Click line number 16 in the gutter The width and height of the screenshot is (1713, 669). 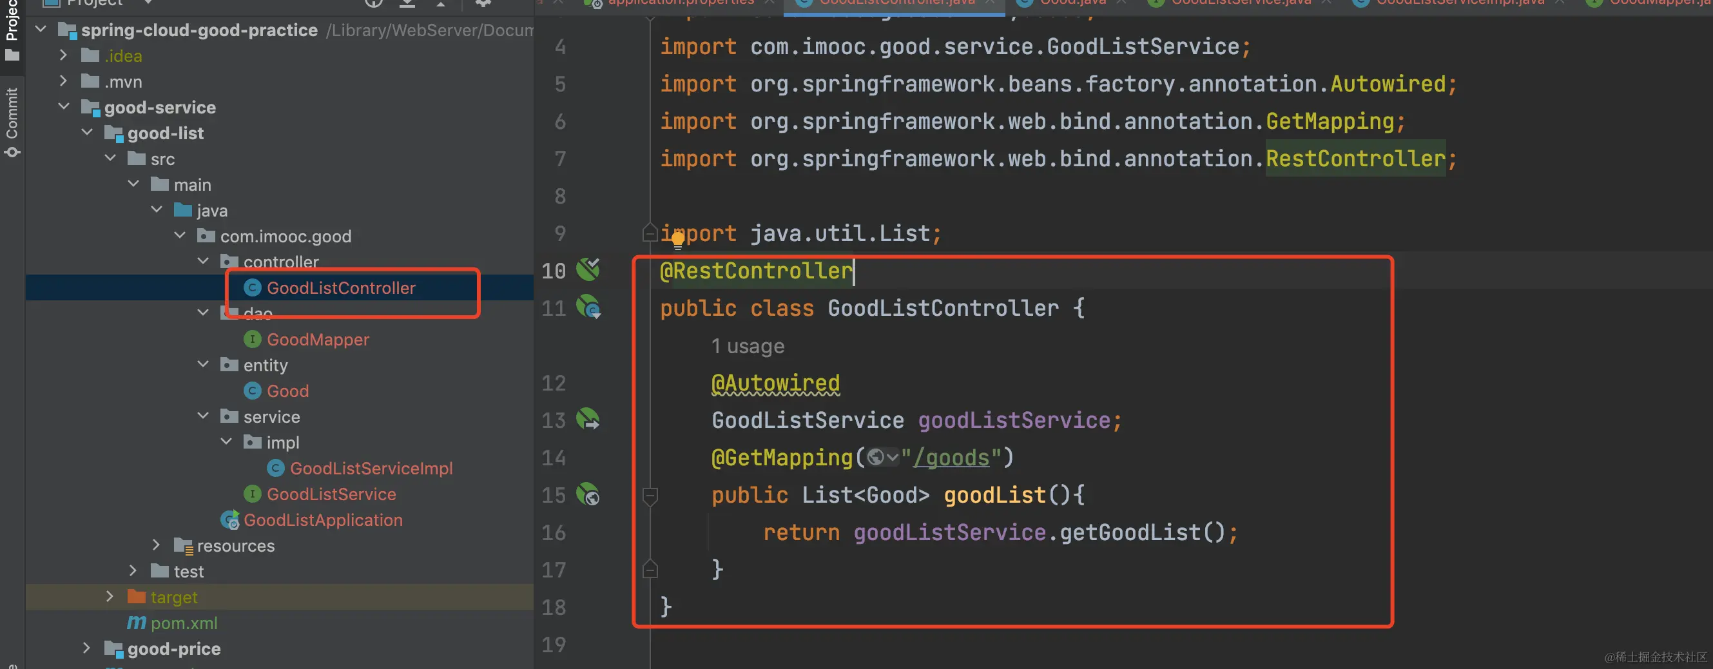(x=553, y=532)
